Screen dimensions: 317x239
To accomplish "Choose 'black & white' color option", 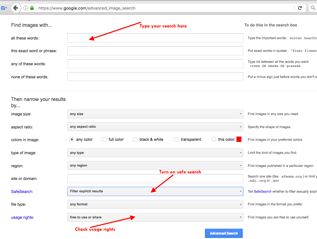I will (135, 139).
